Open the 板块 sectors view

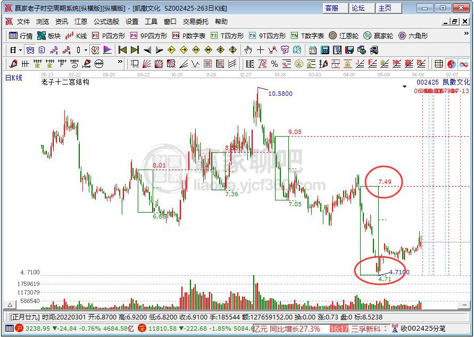tap(48, 36)
